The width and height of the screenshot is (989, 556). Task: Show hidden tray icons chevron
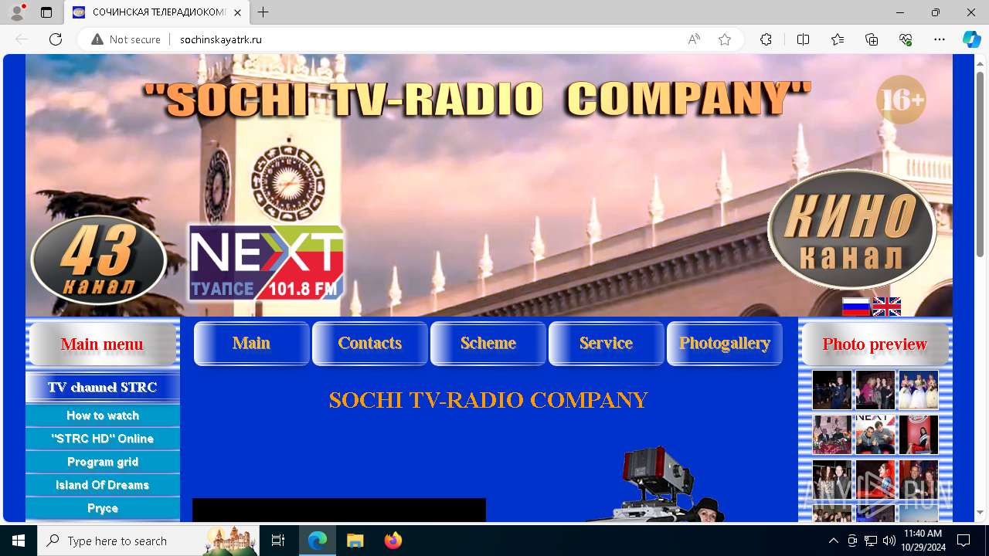pos(833,541)
